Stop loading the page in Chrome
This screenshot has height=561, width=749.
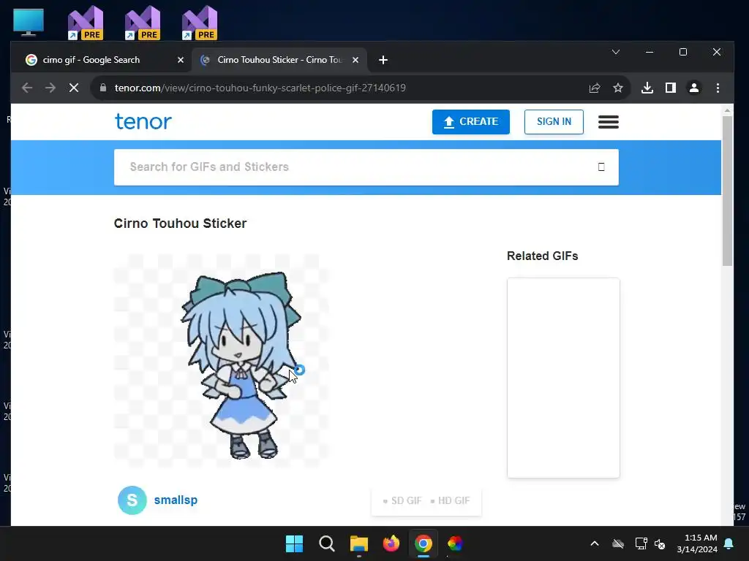point(74,88)
